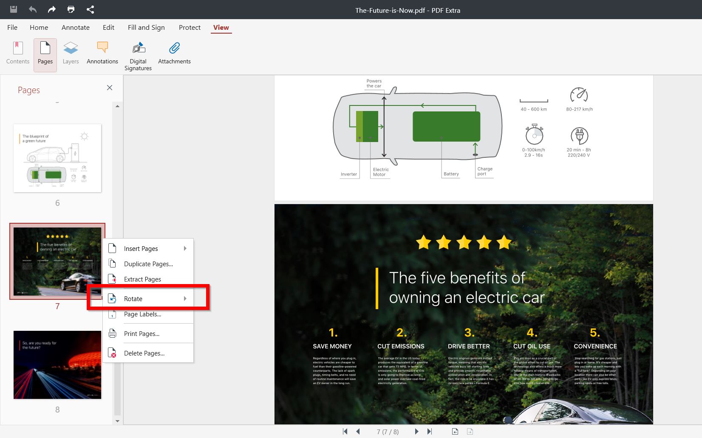Click the Save icon in title bar

[x=14, y=9]
